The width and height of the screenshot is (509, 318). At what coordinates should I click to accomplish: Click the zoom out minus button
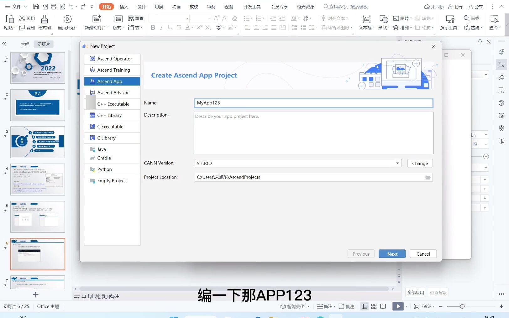pos(441,306)
